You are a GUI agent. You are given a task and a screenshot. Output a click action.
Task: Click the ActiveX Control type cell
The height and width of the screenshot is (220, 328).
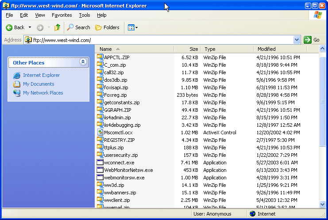pos(220,133)
